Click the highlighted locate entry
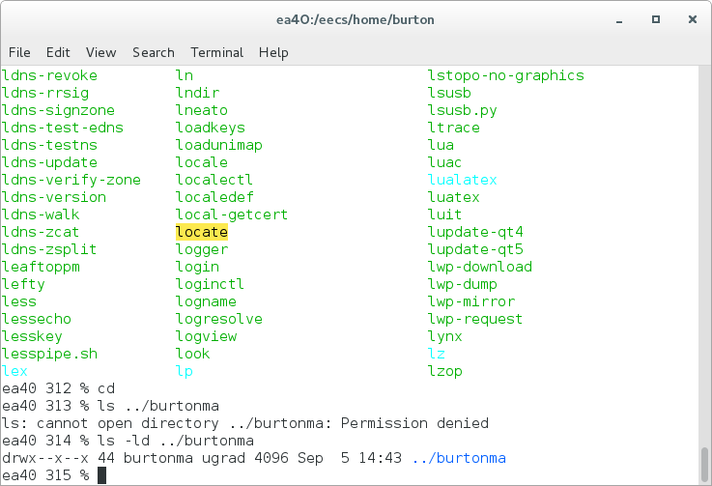Screen dimensions: 712x486 pos(202,232)
